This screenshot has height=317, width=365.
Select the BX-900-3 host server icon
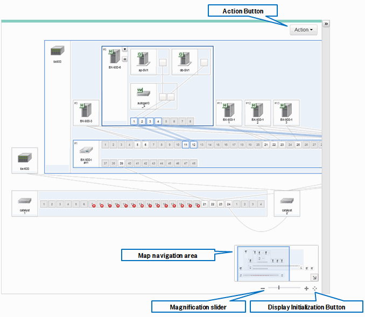coord(86,111)
